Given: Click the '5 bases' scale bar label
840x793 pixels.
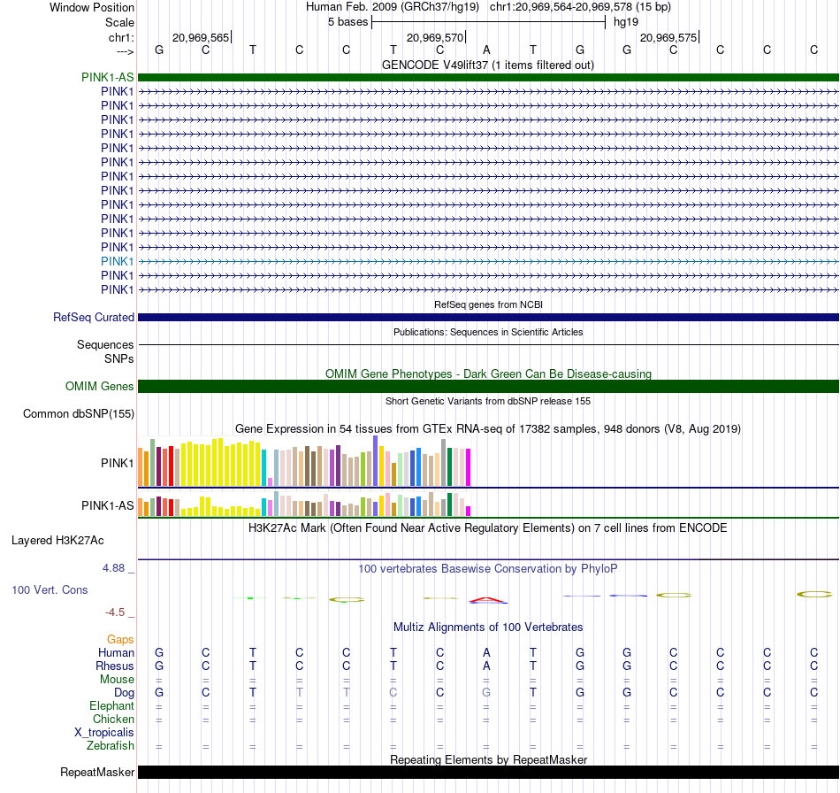Looking at the screenshot, I should 347,22.
